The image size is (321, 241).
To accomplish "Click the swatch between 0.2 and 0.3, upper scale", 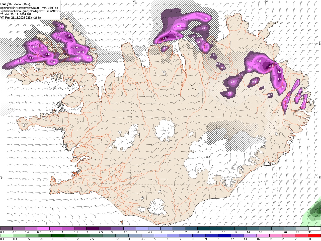I will 6,229.
